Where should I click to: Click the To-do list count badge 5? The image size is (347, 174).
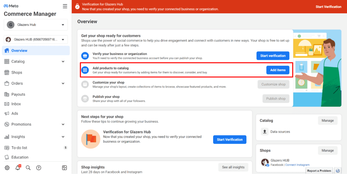[x=65, y=148]
